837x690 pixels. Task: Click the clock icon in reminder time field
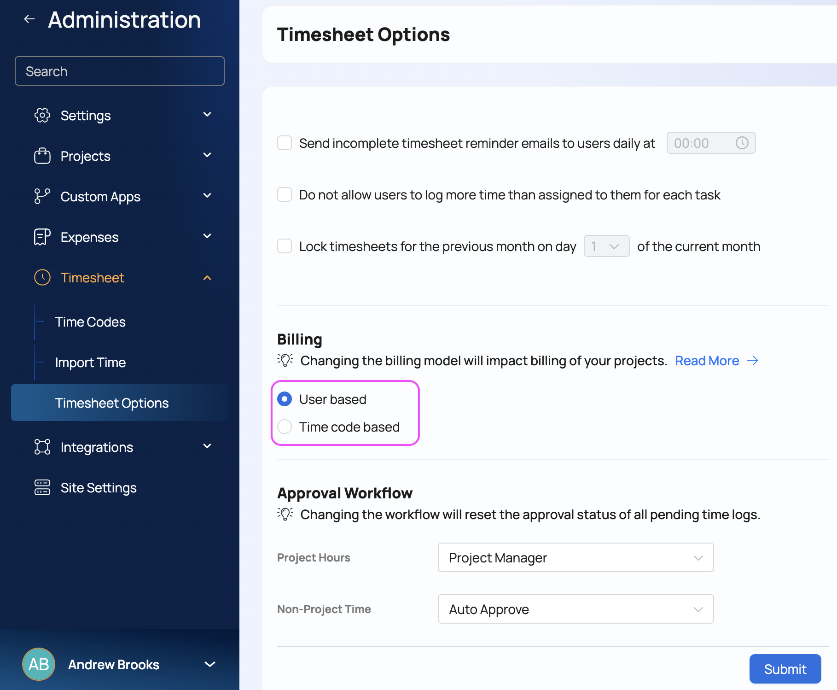pos(742,143)
